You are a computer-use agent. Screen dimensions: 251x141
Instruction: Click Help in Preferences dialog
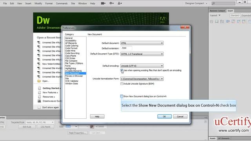(97, 117)
